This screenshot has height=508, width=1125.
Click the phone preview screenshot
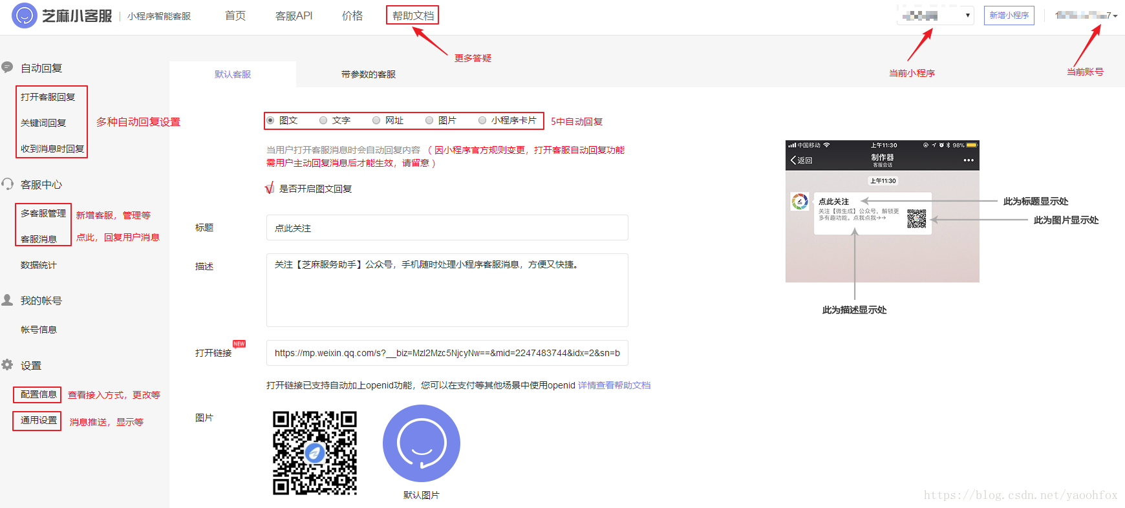(883, 211)
